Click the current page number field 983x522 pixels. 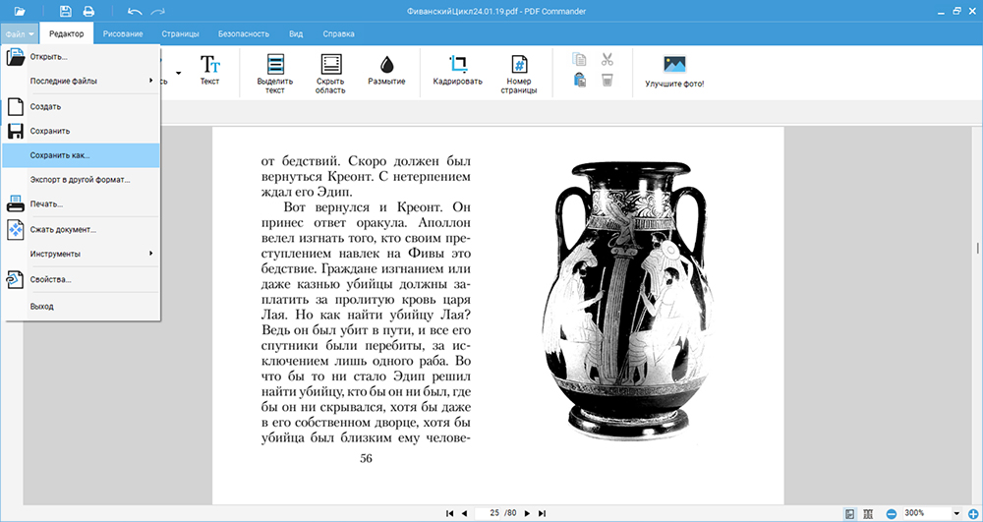tap(489, 513)
